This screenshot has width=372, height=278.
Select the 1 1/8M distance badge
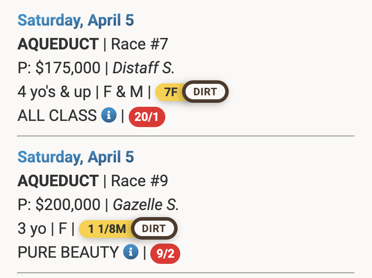click(106, 229)
